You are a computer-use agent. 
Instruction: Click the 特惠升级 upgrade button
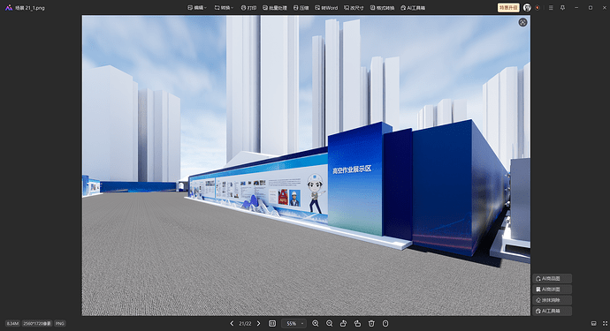coord(508,7)
